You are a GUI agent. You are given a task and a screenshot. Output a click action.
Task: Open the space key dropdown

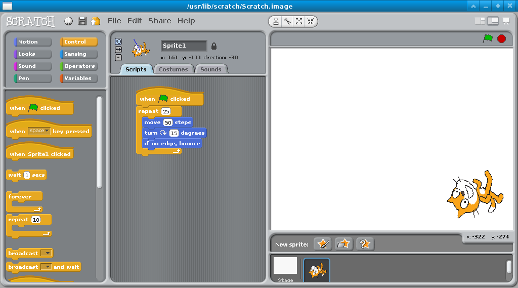pyautogui.click(x=39, y=131)
